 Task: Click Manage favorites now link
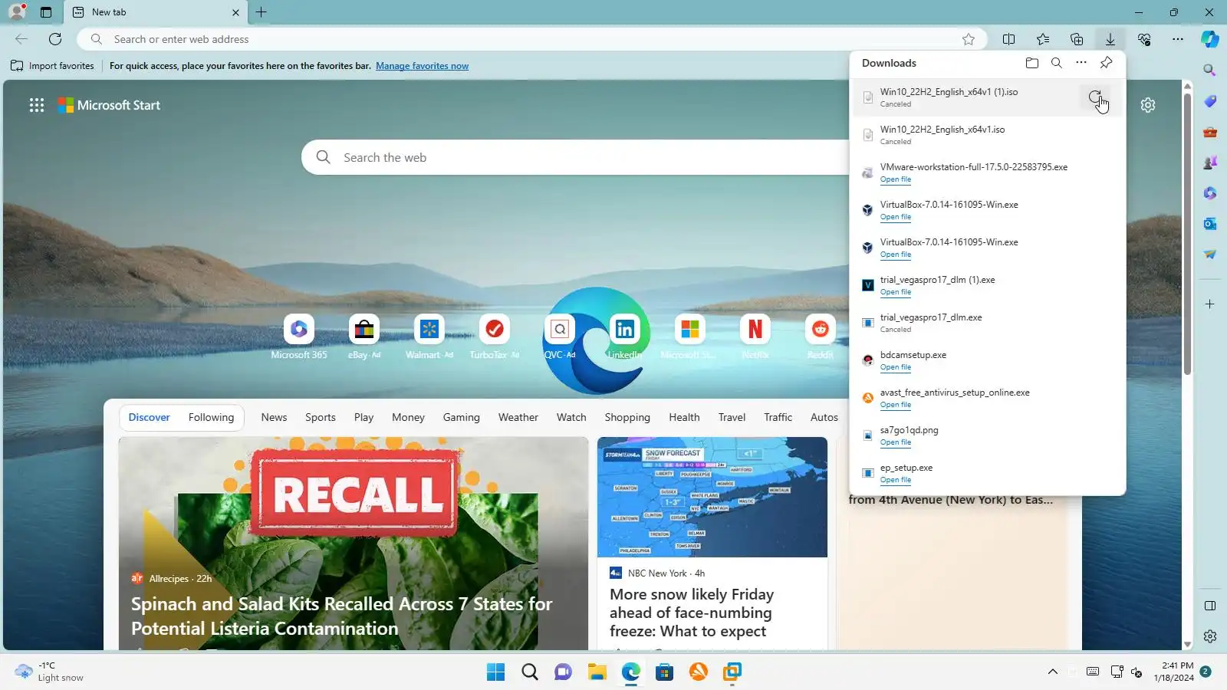click(x=422, y=66)
